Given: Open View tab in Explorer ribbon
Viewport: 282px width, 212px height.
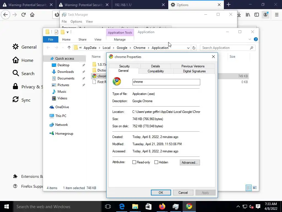Looking at the screenshot, I should [98, 39].
